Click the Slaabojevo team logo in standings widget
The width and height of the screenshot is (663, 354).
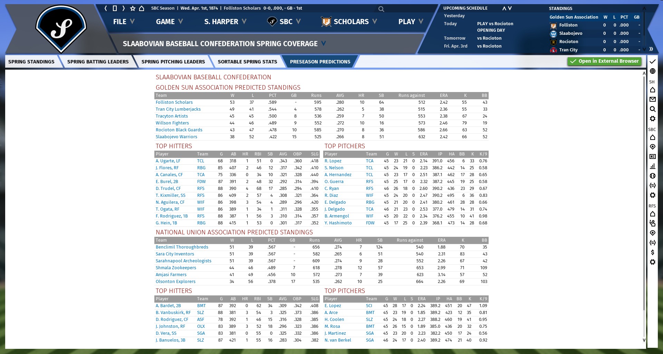(553, 34)
